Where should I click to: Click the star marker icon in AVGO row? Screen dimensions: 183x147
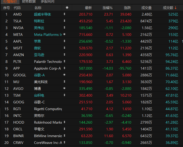64,89
